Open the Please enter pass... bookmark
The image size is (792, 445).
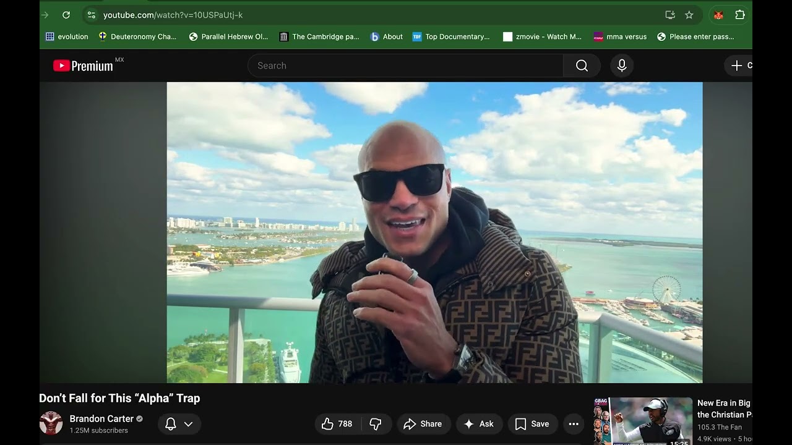click(x=695, y=36)
